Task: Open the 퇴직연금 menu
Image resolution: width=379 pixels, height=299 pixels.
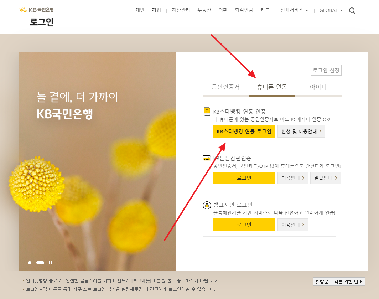Action: (244, 10)
